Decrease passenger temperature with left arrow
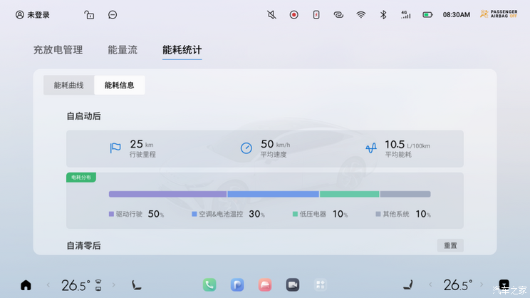 (430, 285)
